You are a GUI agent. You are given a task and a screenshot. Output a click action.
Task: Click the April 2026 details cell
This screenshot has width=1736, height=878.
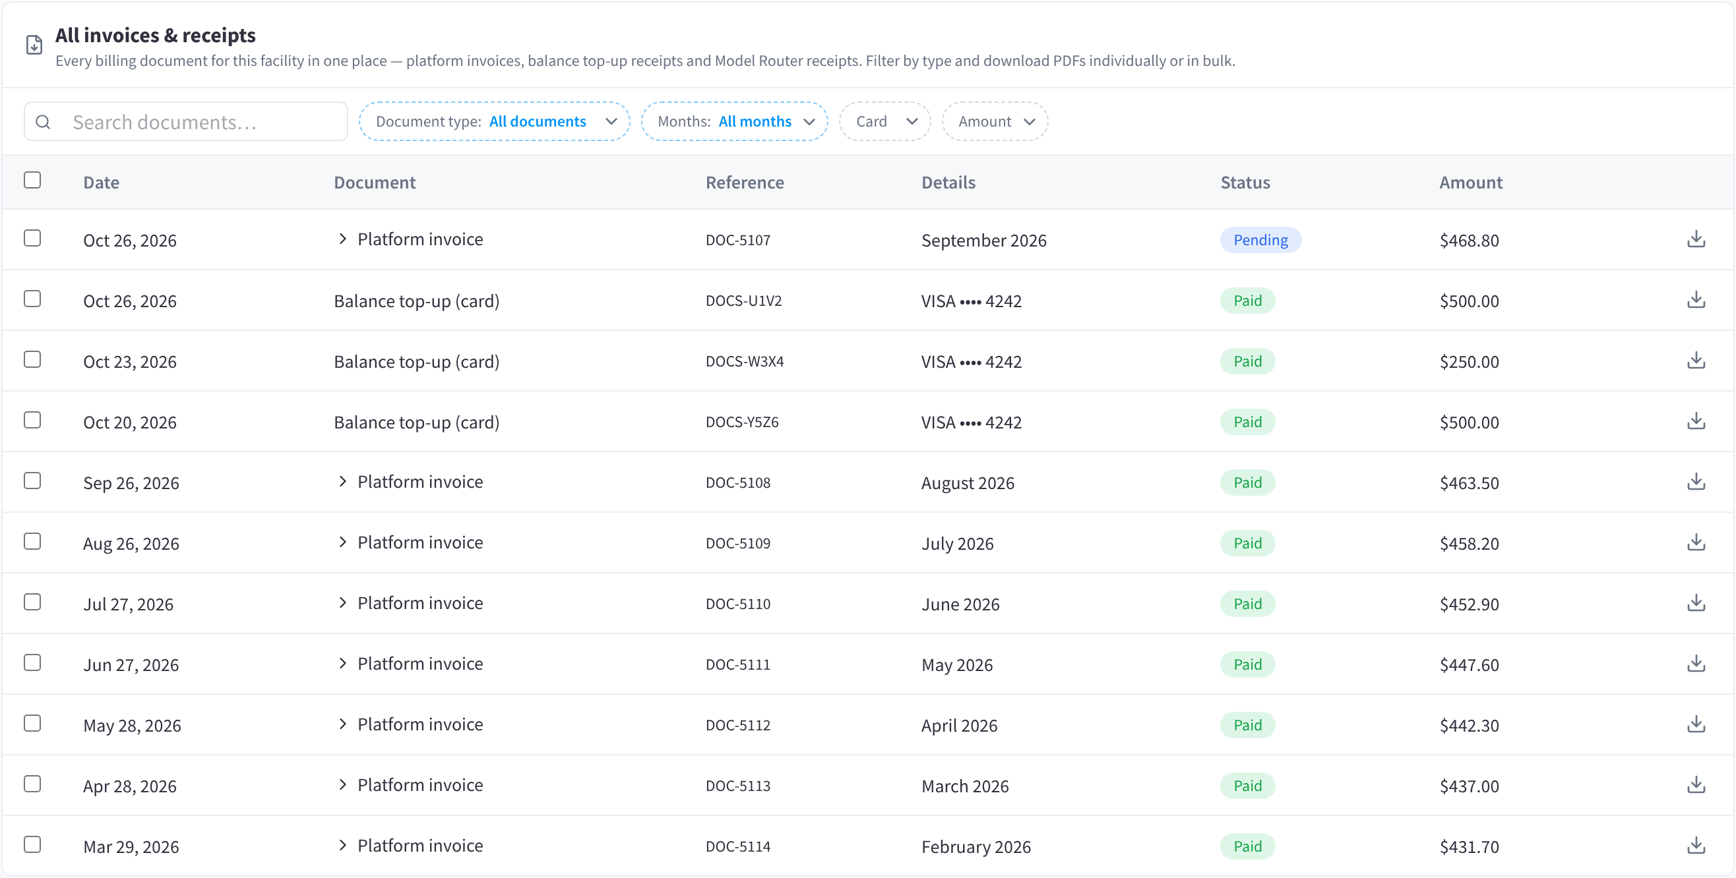[x=959, y=725]
